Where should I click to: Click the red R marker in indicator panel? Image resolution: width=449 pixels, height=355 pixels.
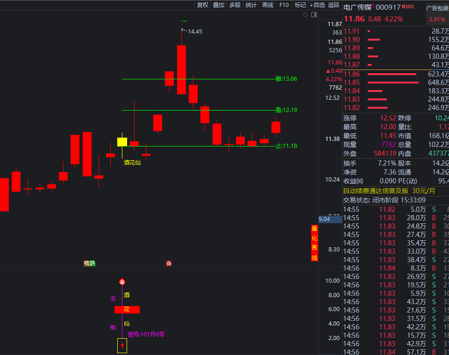tap(122, 282)
